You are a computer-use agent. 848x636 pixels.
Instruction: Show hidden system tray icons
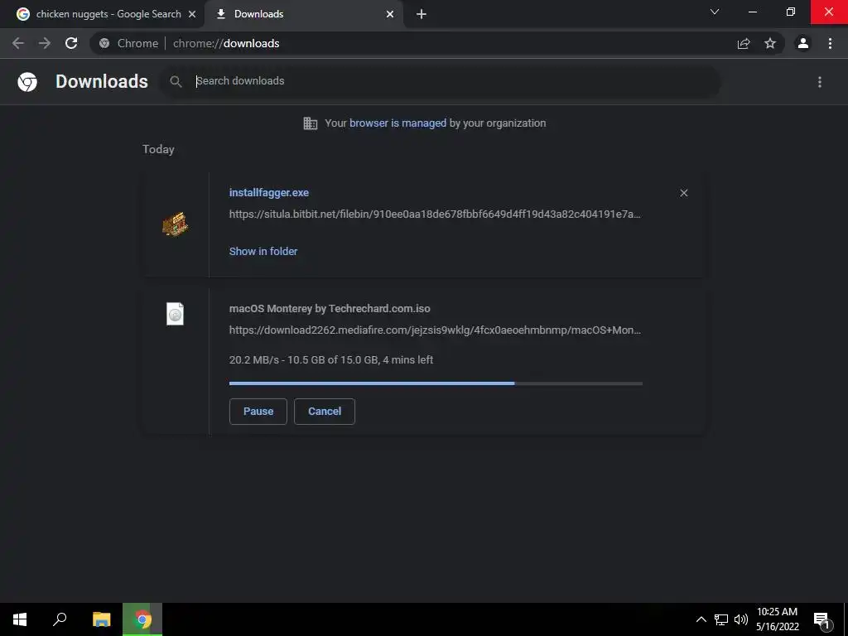[701, 619]
